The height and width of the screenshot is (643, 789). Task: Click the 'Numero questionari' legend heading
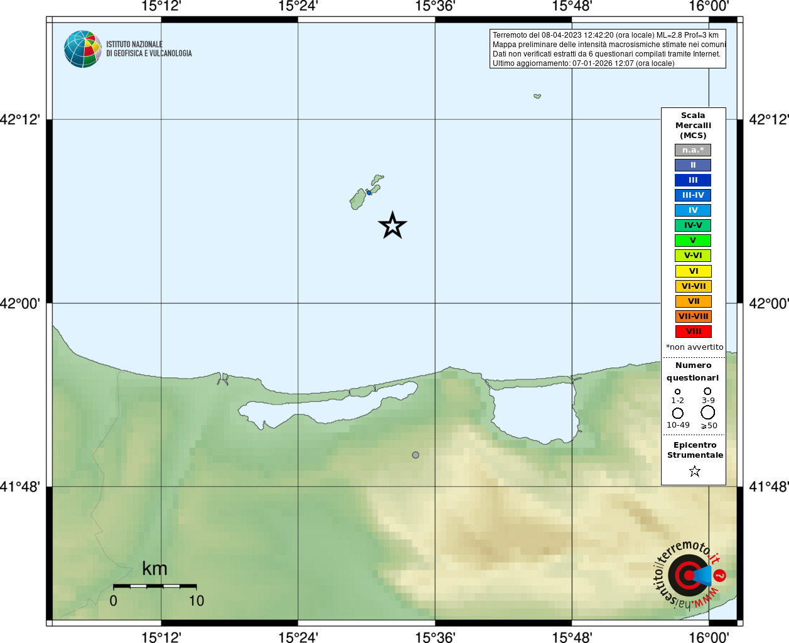click(693, 372)
